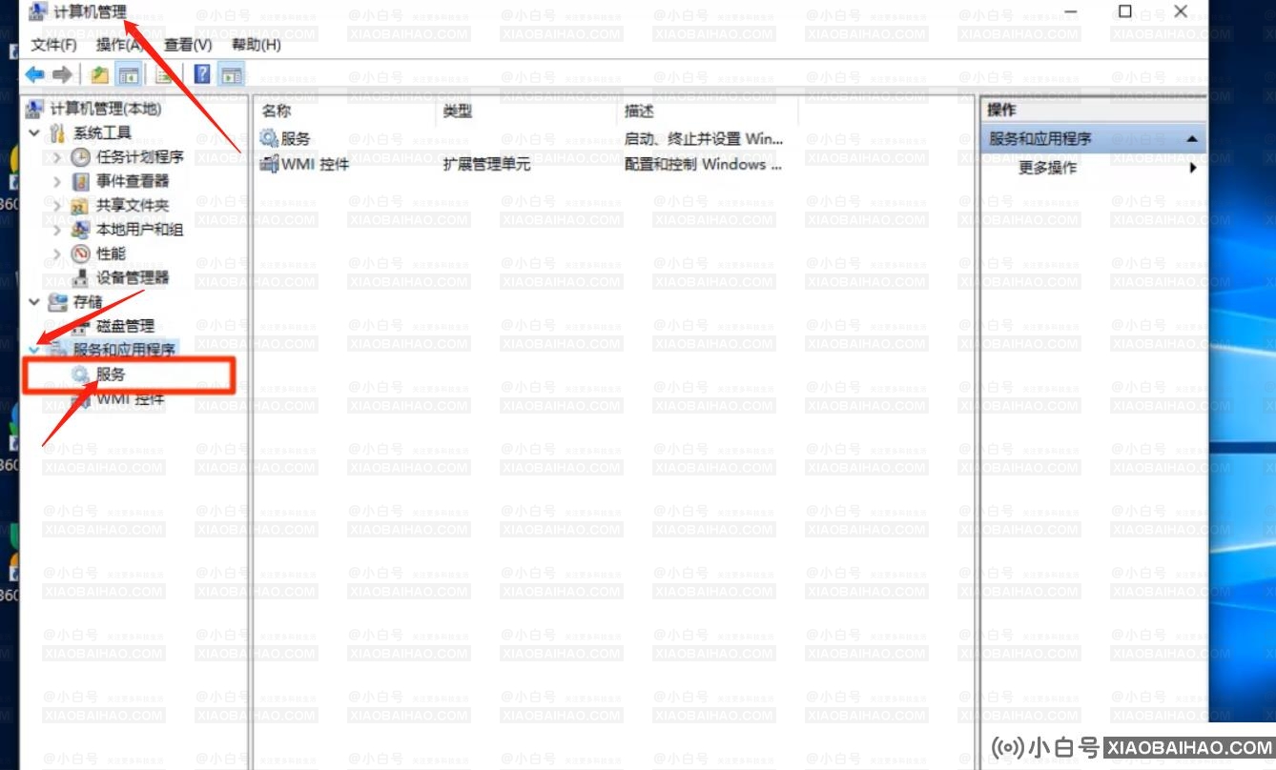Click the Up One Level folder icon
The height and width of the screenshot is (770, 1276).
click(x=99, y=74)
